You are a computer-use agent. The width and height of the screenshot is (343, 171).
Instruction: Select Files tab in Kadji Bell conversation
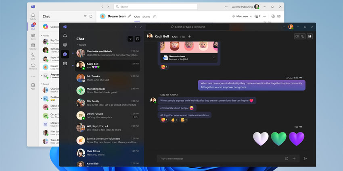coord(183,37)
